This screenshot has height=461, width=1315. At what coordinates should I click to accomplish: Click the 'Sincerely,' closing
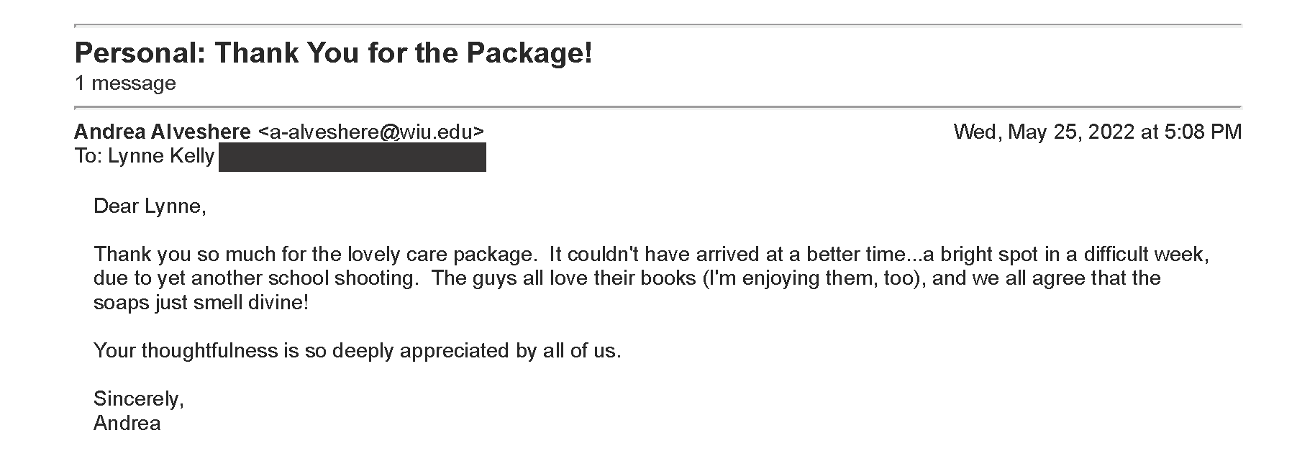[x=139, y=398]
